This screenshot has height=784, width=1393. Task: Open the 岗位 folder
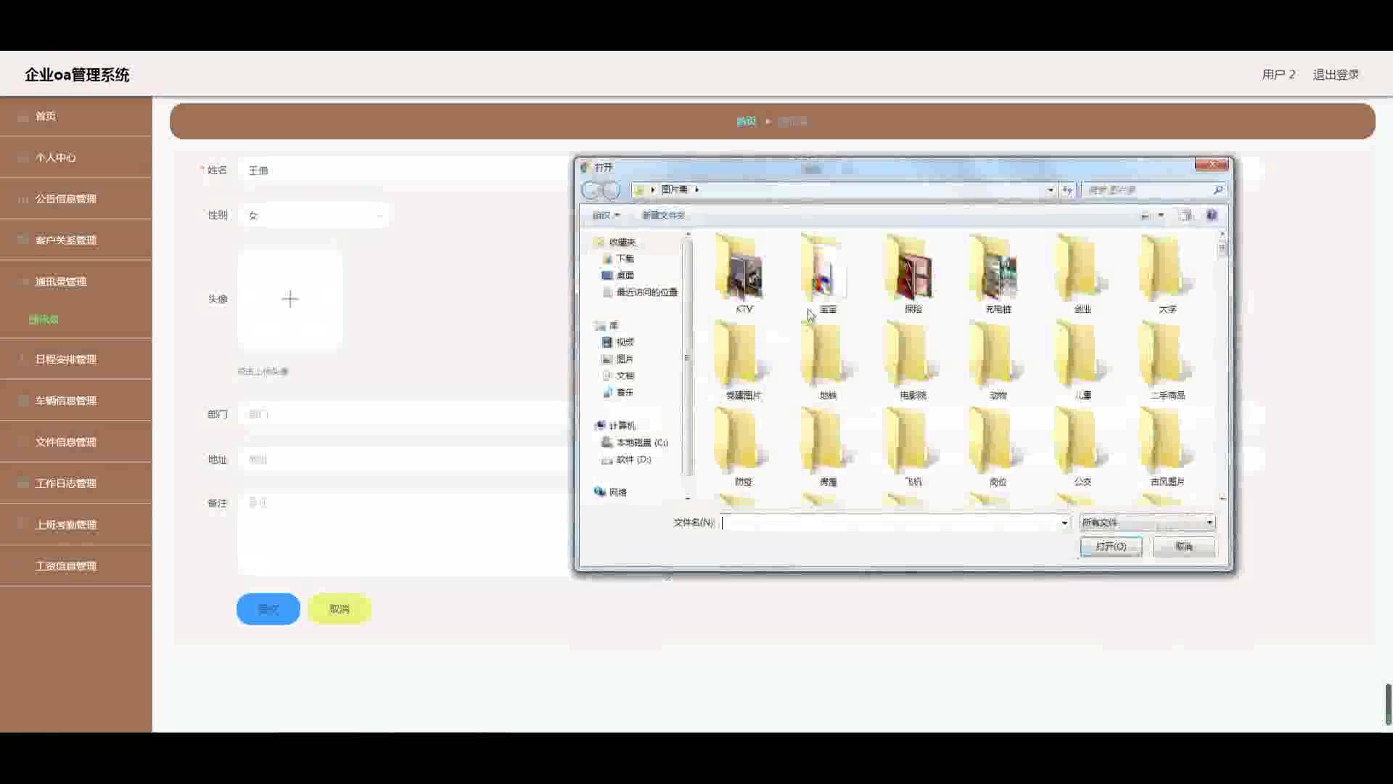[998, 447]
